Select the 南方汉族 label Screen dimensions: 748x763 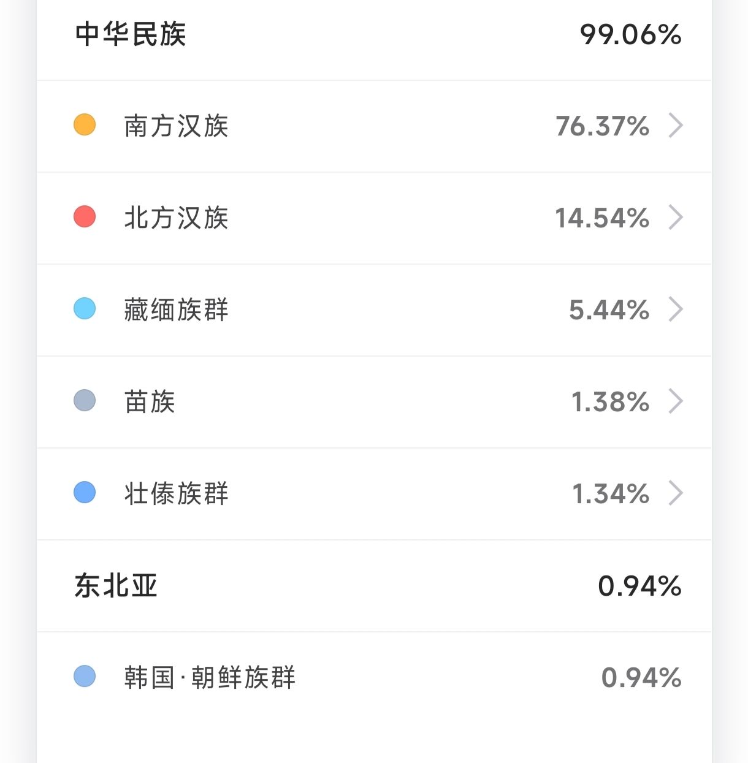pos(176,126)
